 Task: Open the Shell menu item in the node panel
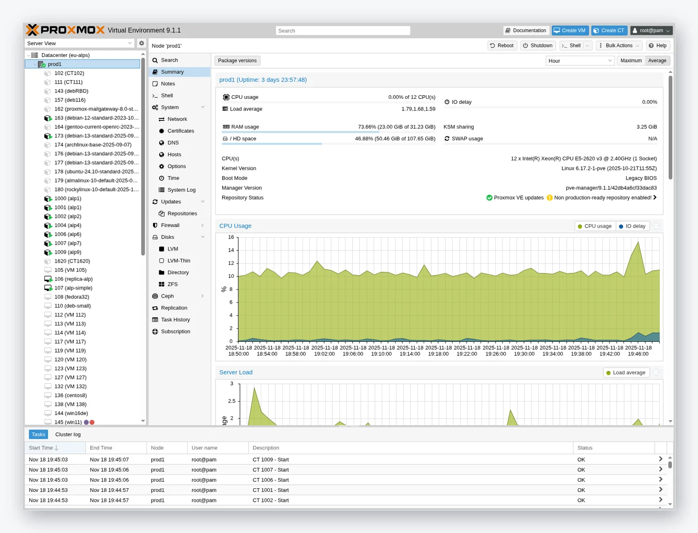click(x=180, y=96)
